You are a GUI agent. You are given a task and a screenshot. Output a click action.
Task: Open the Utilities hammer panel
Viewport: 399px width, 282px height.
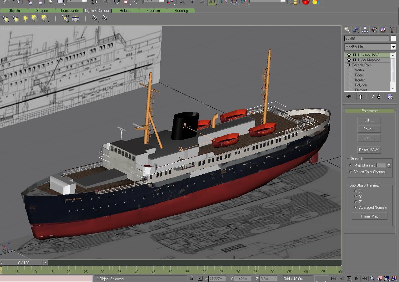pos(392,30)
